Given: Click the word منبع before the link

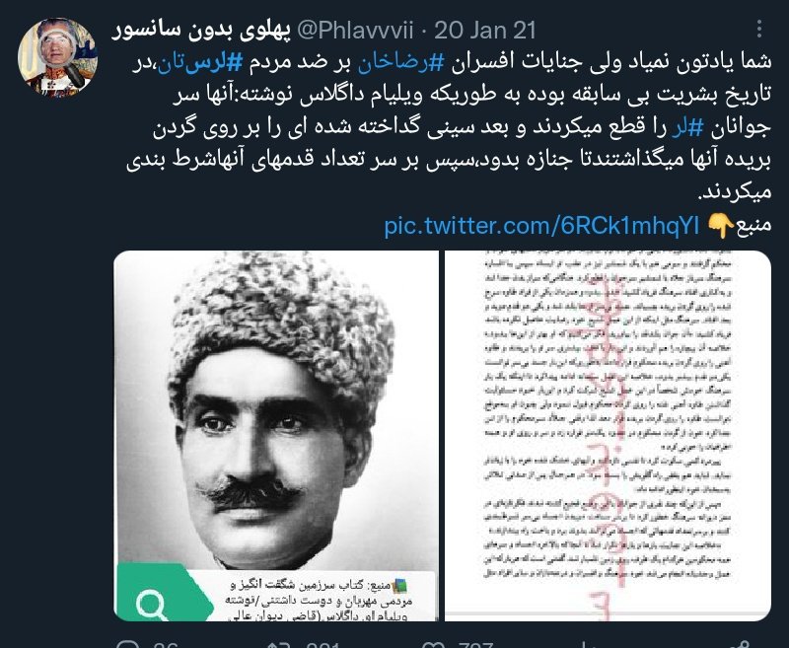Looking at the screenshot, I should tap(753, 226).
